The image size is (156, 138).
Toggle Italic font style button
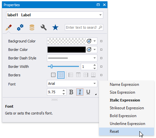pos(80,92)
